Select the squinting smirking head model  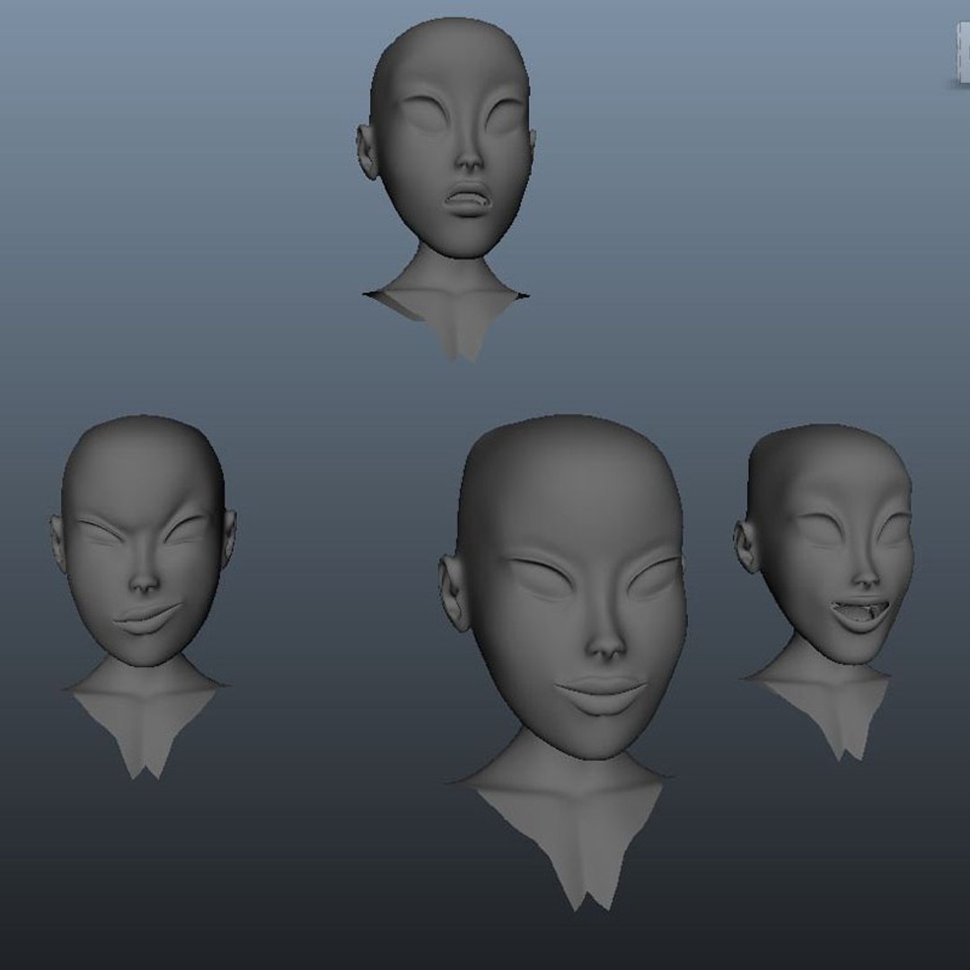144,596
